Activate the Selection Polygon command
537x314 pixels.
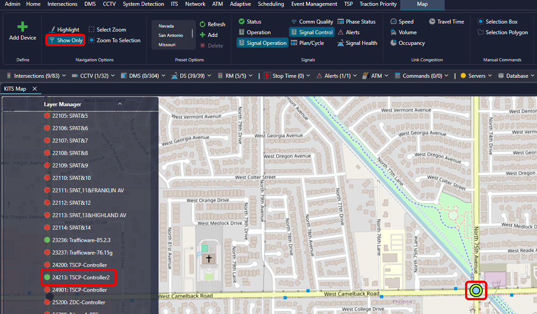[502, 32]
